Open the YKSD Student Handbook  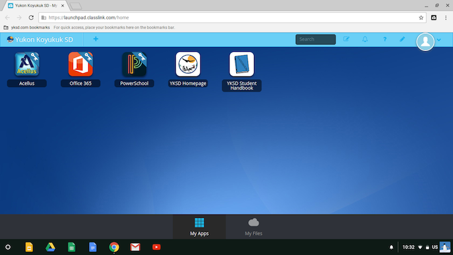tap(242, 64)
